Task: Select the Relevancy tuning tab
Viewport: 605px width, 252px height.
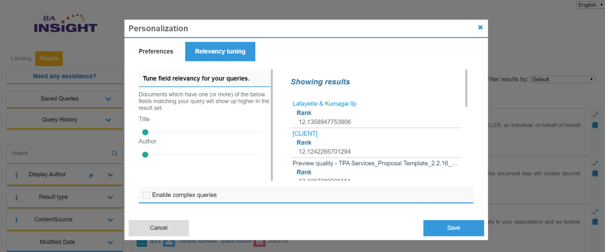Action: [x=220, y=51]
